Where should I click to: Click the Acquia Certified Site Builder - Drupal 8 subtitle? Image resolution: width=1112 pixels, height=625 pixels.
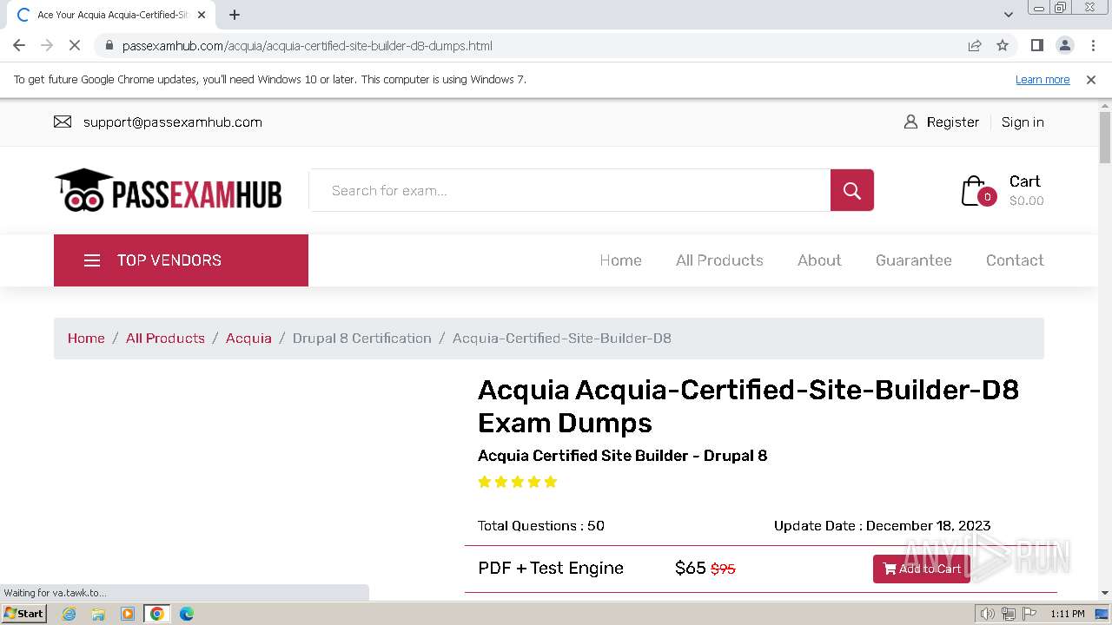tap(623, 456)
